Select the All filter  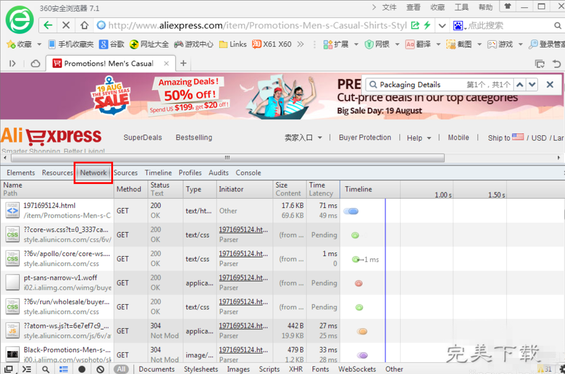(122, 369)
